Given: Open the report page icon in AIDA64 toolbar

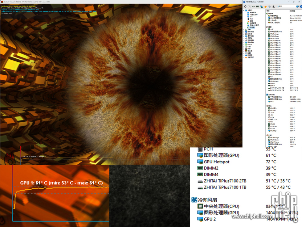Looking at the screenshot, I should click(x=249, y=6).
